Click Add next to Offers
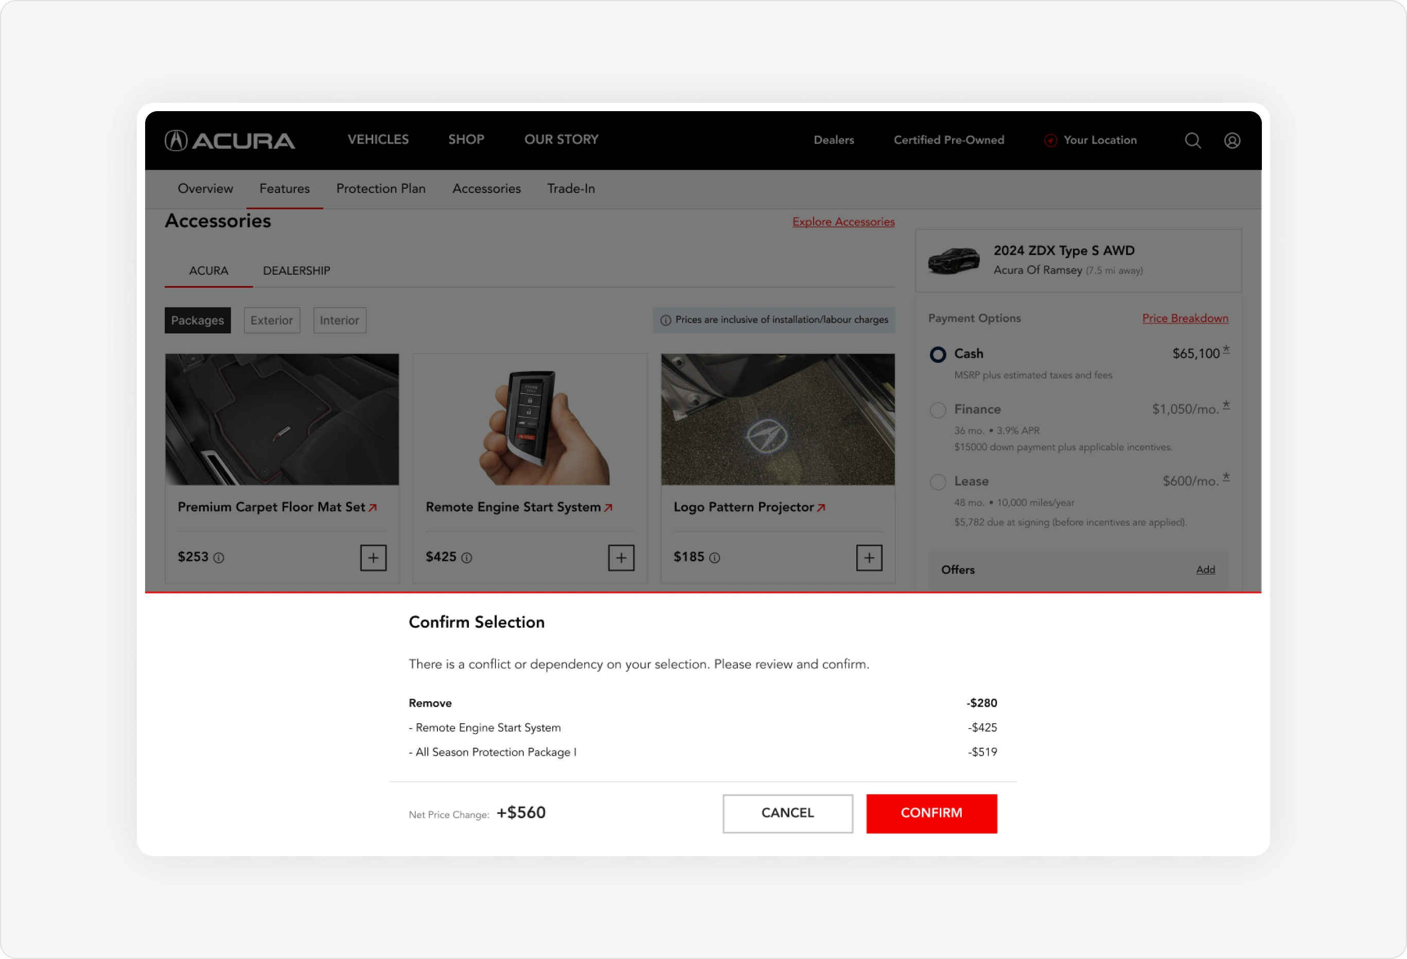Image resolution: width=1407 pixels, height=959 pixels. coord(1205,570)
